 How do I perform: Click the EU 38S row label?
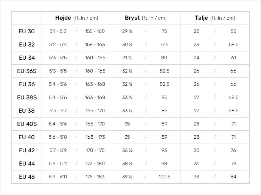pyautogui.click(x=27, y=97)
